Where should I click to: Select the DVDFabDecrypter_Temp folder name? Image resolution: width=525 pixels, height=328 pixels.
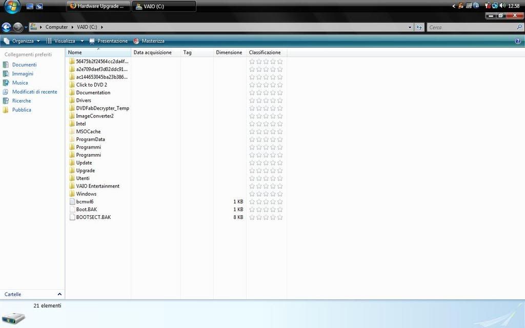[103, 108]
